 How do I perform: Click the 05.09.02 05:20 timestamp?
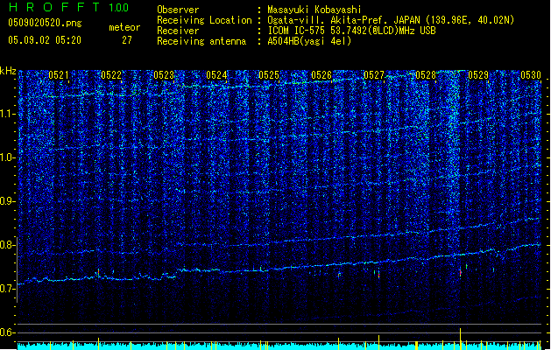tap(44, 40)
